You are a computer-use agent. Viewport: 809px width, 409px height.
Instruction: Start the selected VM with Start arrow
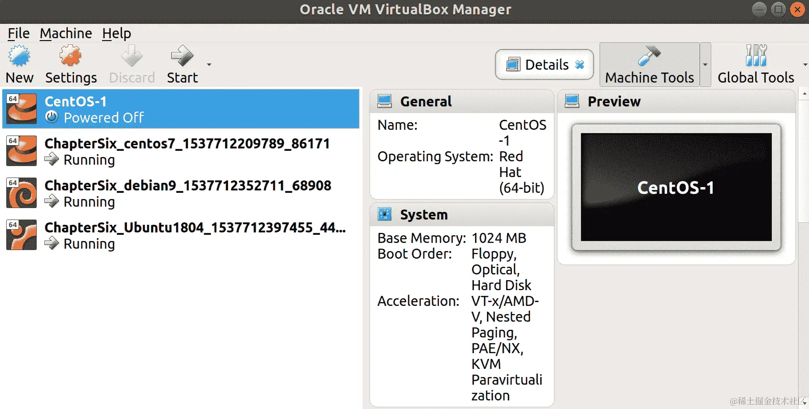(182, 56)
